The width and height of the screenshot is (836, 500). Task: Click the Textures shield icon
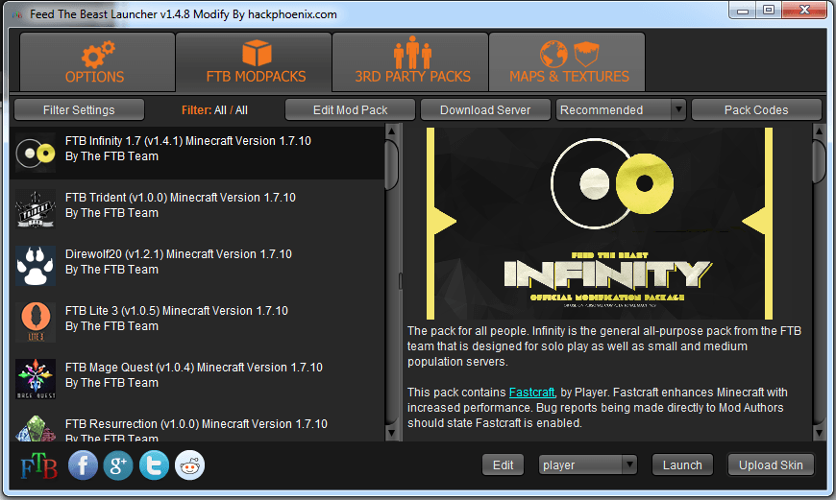[x=586, y=54]
